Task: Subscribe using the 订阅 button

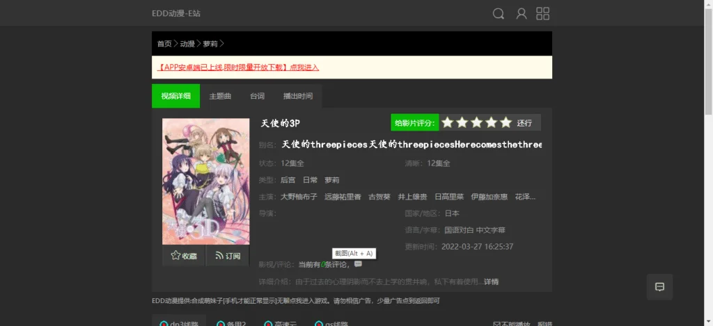Action: tap(228, 256)
